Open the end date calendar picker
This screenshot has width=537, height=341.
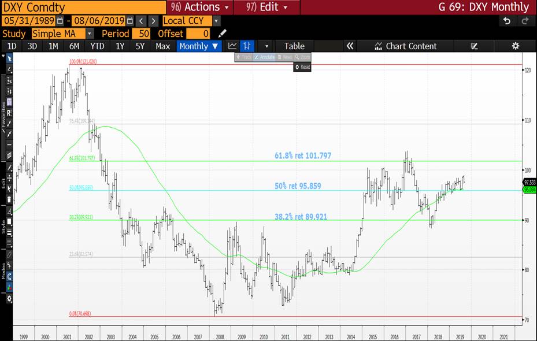coord(130,21)
